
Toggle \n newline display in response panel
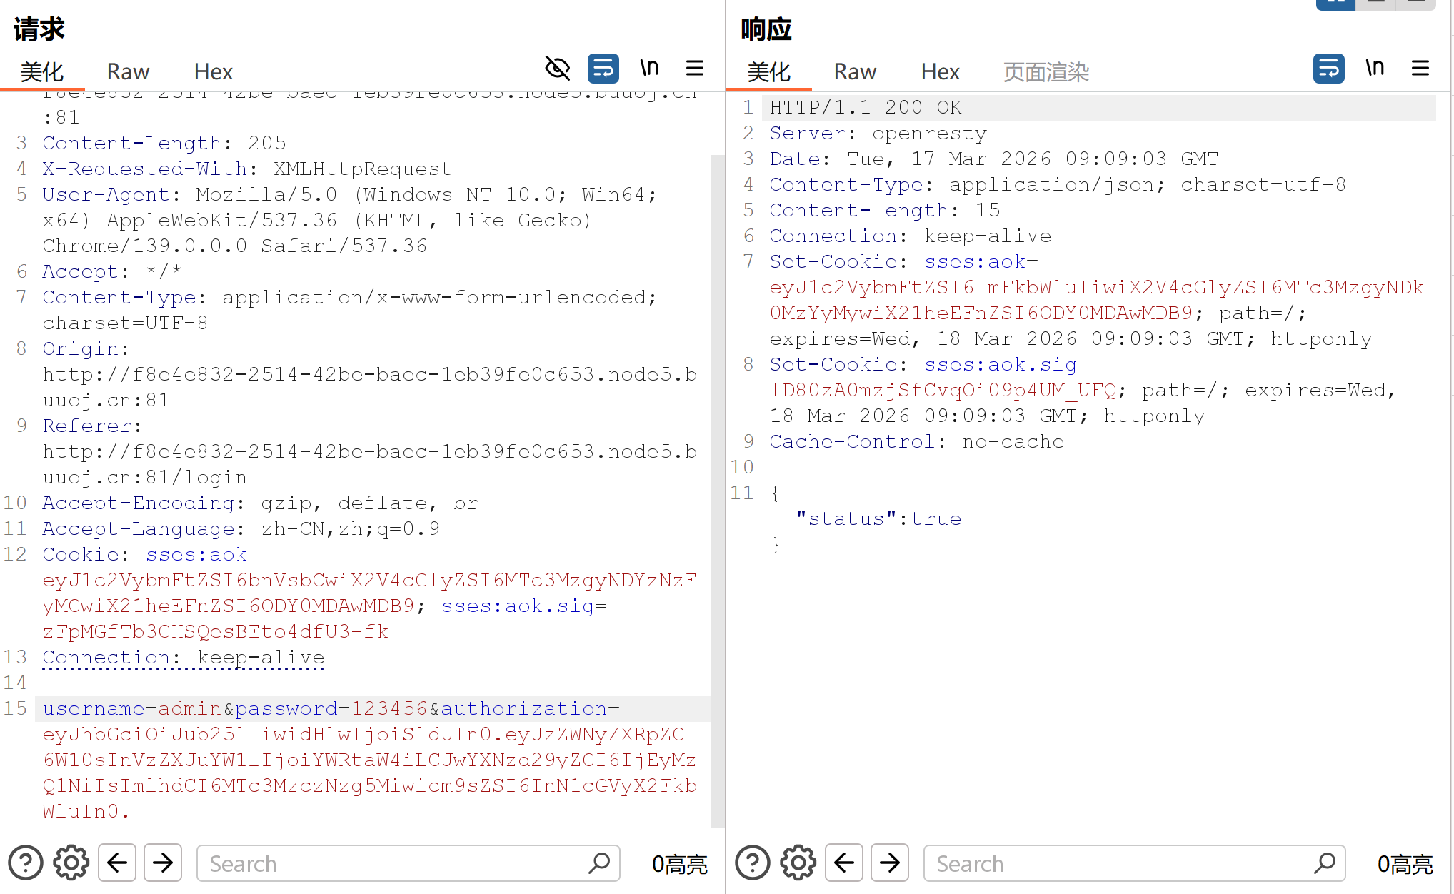(x=1375, y=69)
